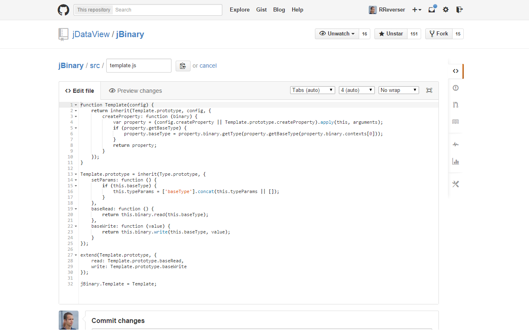Copy file path clipboard icon
This screenshot has height=330, width=529.
point(183,66)
